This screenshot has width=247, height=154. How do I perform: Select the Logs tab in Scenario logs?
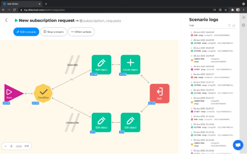(x=192, y=25)
